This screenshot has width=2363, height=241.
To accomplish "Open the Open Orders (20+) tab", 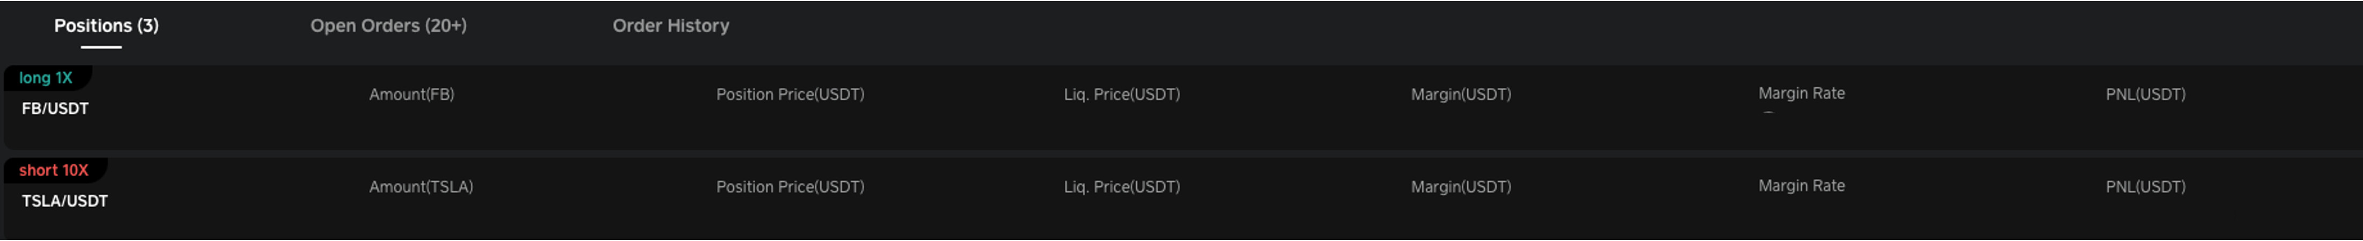I will [x=388, y=26].
